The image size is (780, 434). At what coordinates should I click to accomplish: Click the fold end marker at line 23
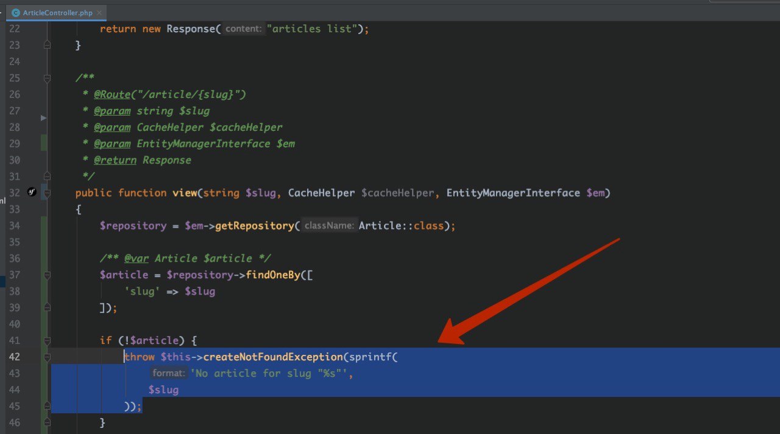click(47, 45)
